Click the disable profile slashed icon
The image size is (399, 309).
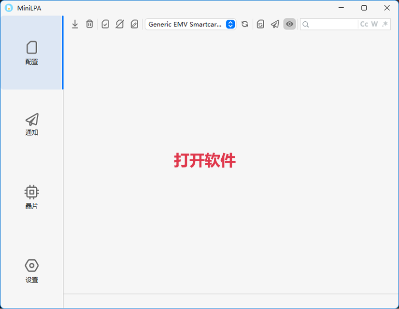(x=120, y=24)
